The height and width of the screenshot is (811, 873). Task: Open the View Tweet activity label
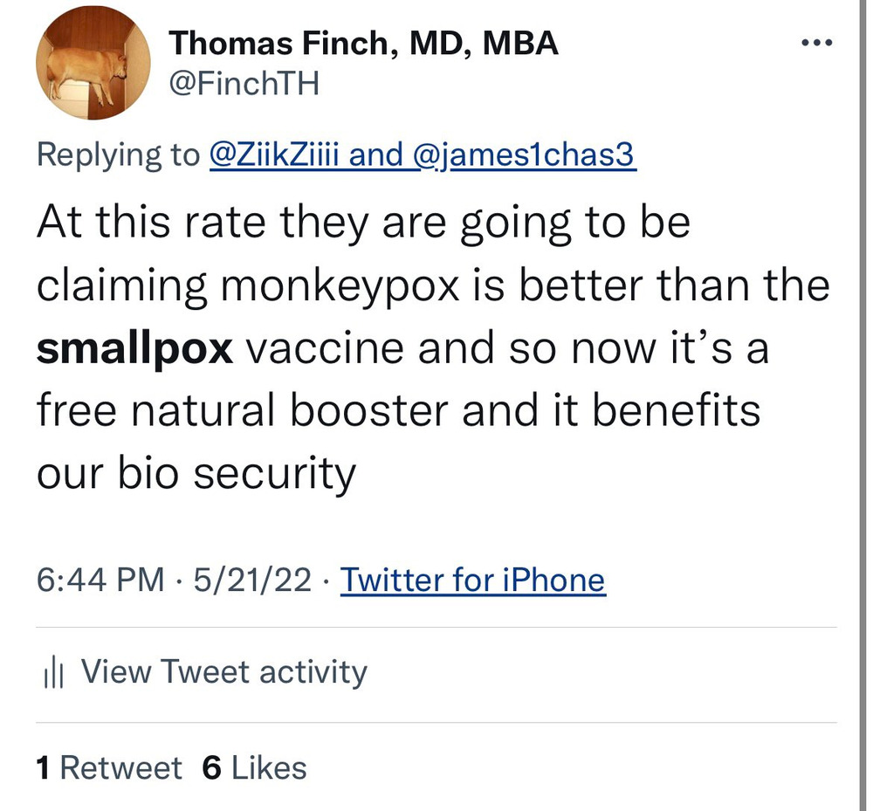(x=224, y=672)
